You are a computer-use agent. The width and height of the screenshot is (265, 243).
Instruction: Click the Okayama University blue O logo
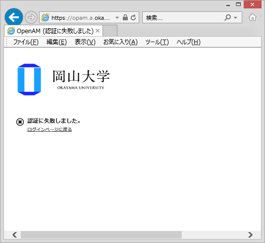click(x=29, y=80)
